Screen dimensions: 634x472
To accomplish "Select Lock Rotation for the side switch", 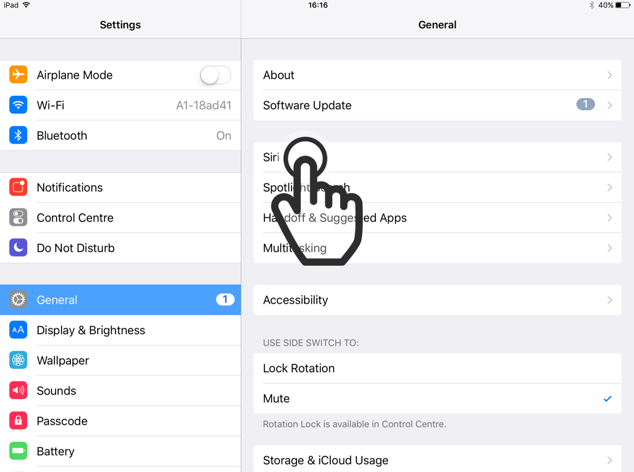I will point(437,368).
